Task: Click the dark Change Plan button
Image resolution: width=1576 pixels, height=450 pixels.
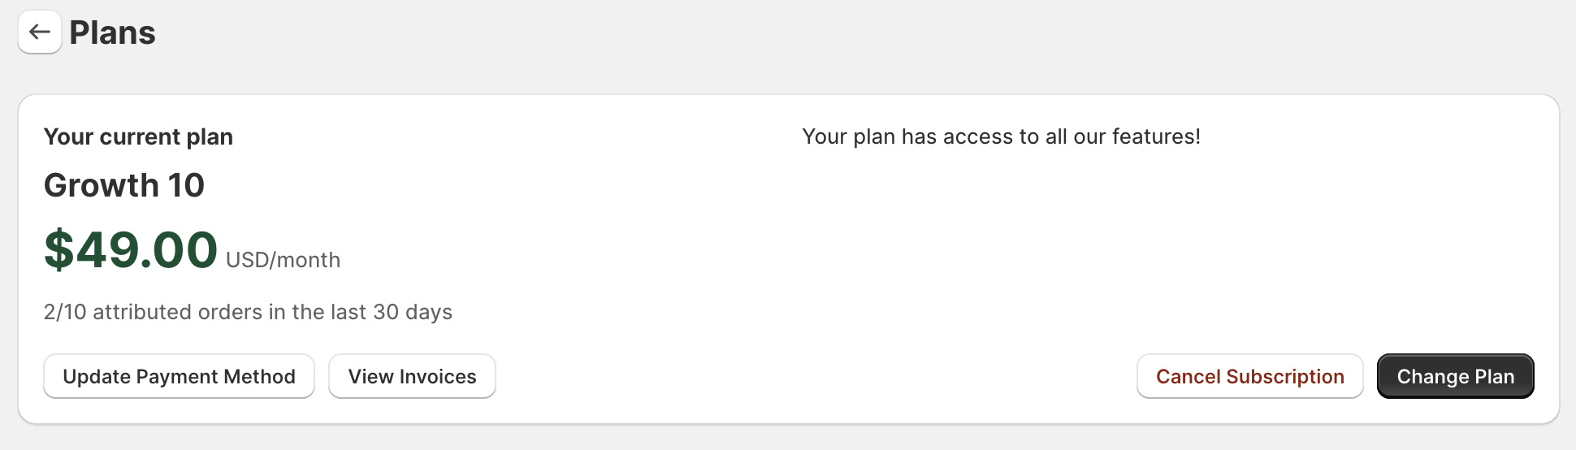Action: pyautogui.click(x=1455, y=376)
